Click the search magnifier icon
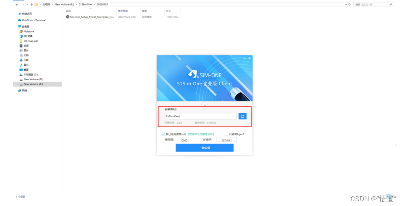402x206 pixels. [391, 4]
